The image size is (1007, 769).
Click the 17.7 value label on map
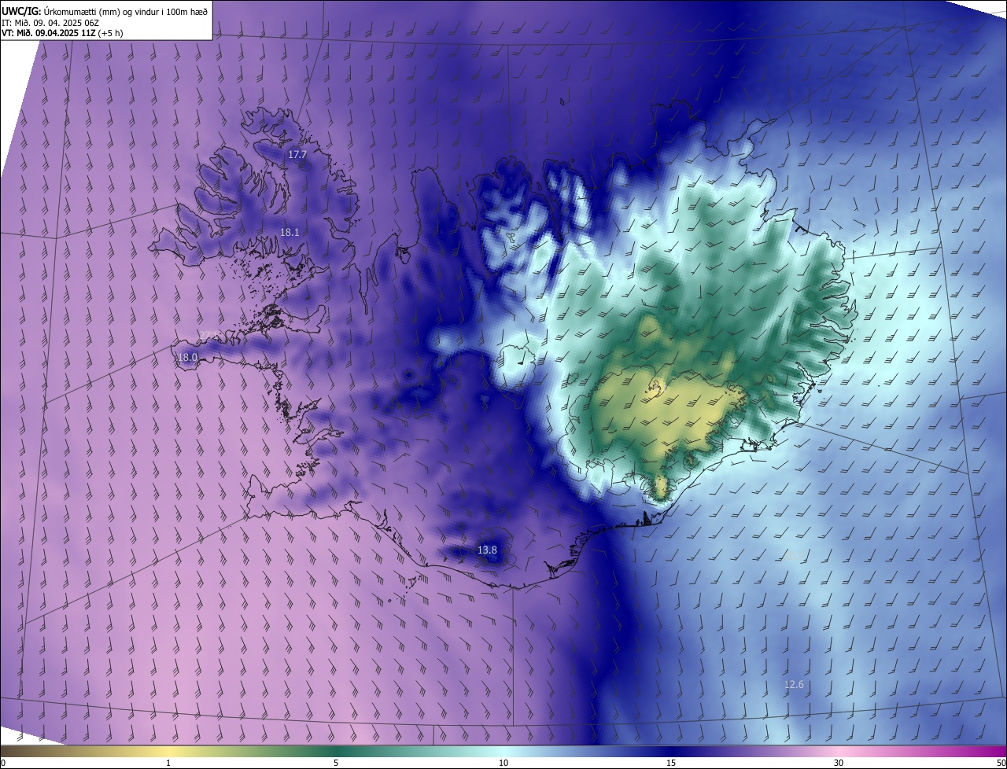coord(297,155)
